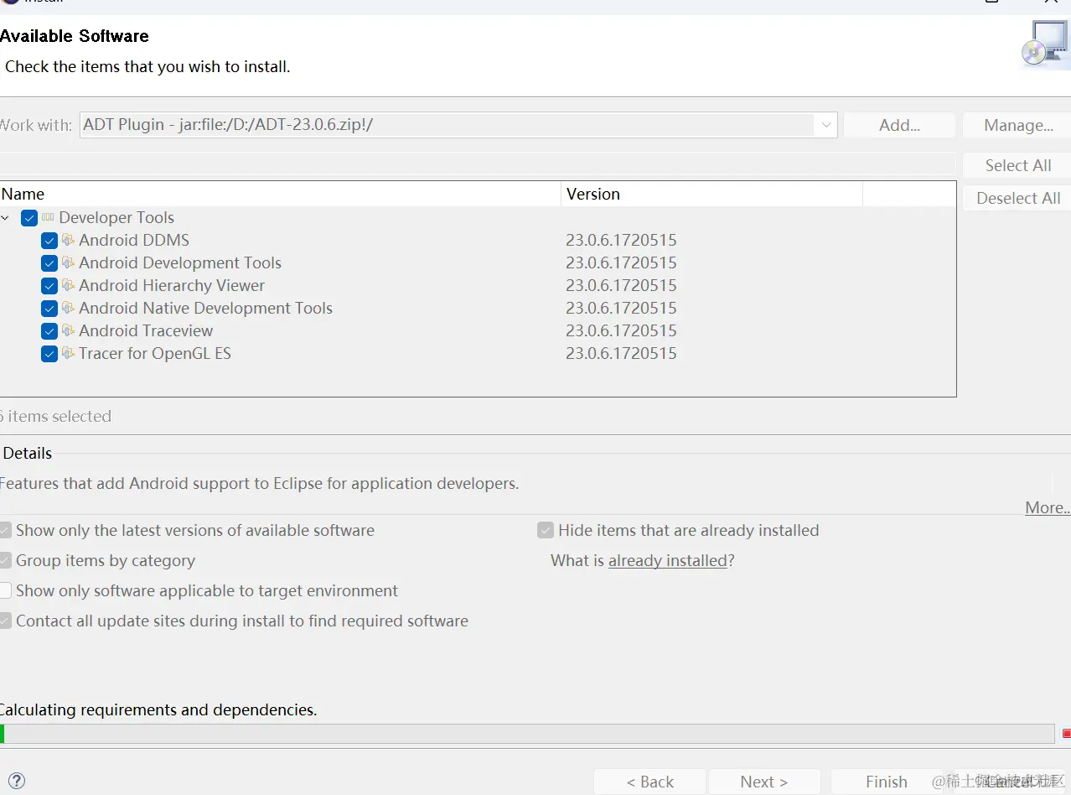
Task: Toggle Group items by category checkbox
Action: [x=5, y=561]
